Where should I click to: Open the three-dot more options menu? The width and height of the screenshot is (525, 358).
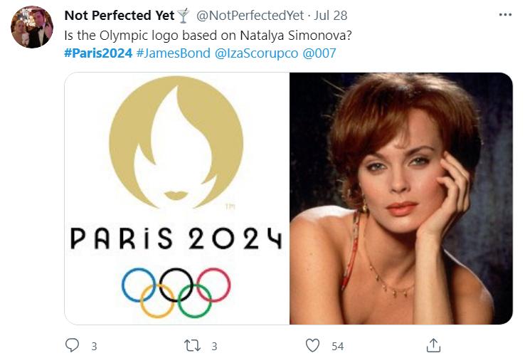click(x=505, y=15)
